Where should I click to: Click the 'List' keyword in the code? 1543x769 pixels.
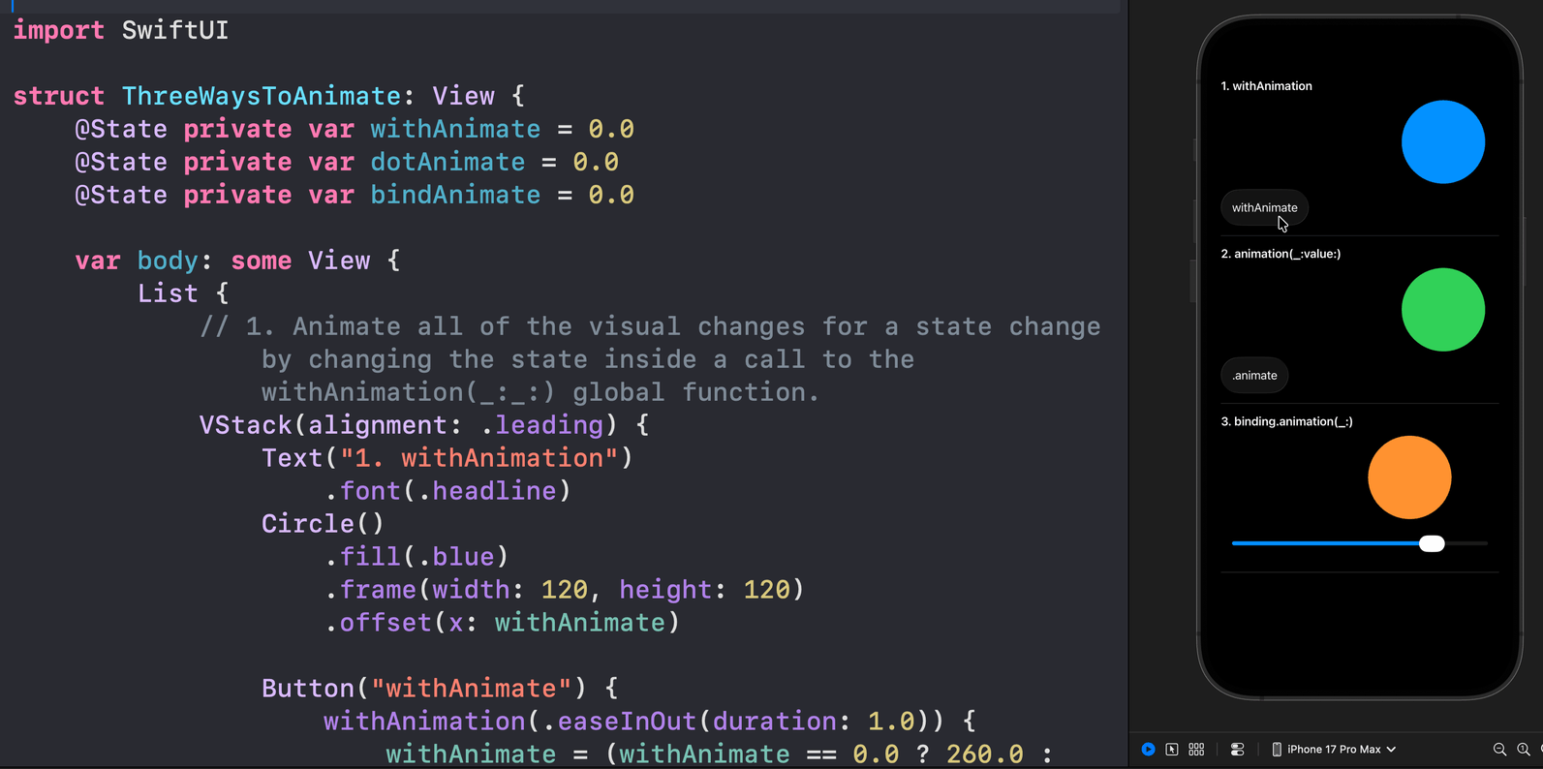click(168, 293)
